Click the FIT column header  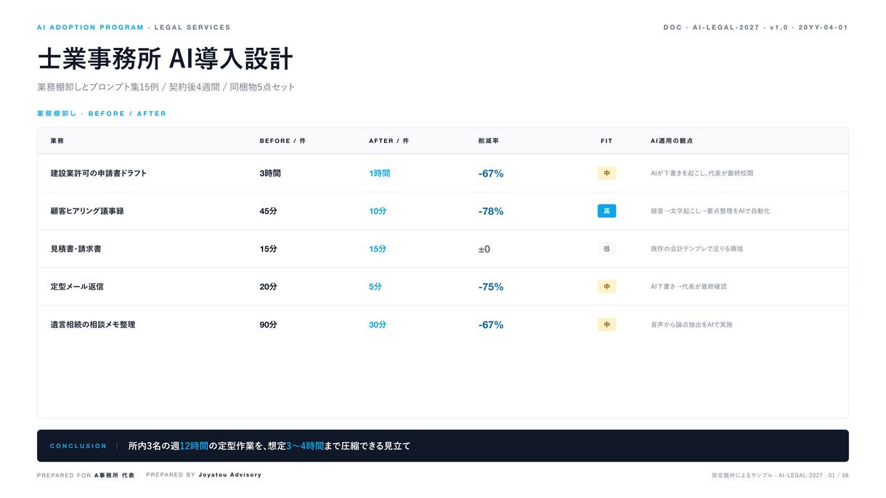click(x=606, y=141)
